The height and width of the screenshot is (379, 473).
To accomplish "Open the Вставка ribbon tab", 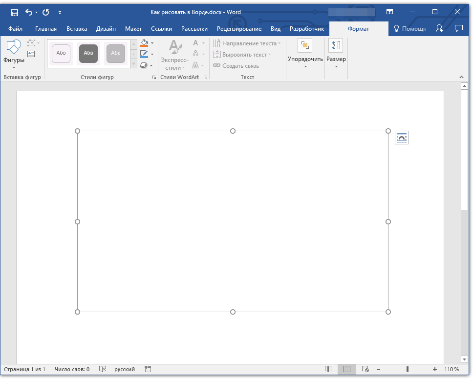I will click(x=76, y=29).
